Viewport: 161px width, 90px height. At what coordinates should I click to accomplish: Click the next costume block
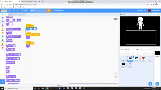tap(9, 33)
